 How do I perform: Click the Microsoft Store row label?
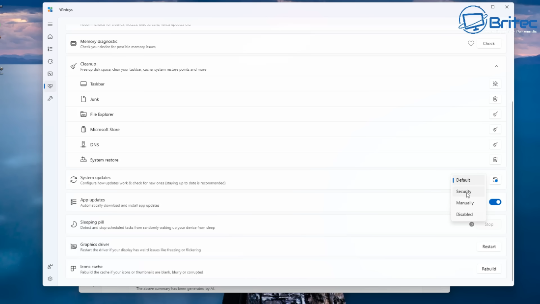(105, 130)
